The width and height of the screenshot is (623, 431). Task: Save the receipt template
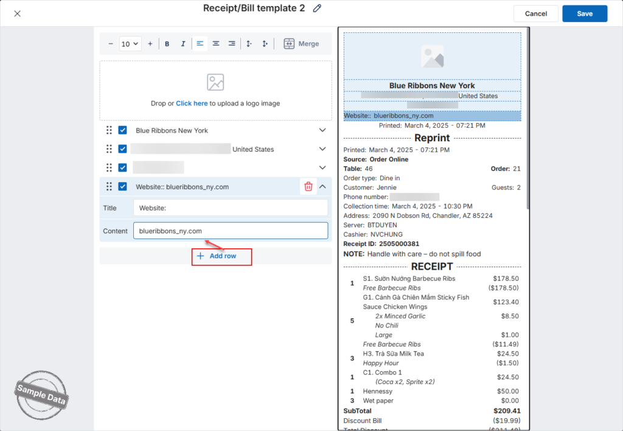tap(585, 13)
